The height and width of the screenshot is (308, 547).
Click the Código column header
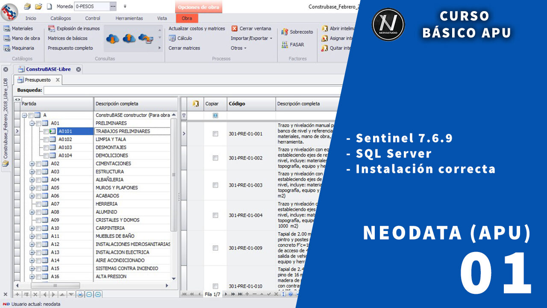(251, 104)
